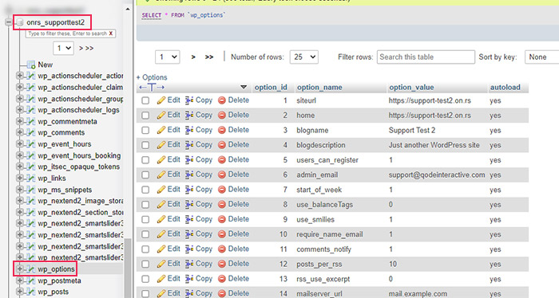Check the siteurl row checkbox
The image size is (559, 298).
pos(145,100)
